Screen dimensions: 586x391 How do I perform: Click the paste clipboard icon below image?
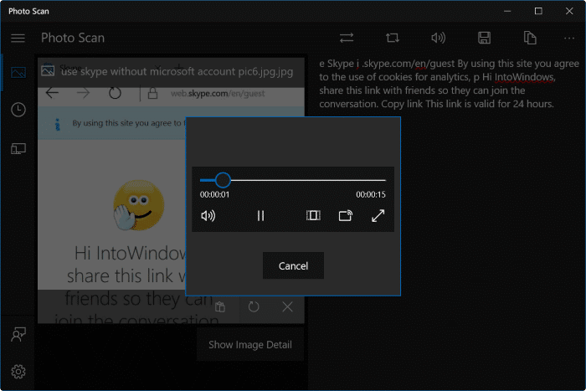[x=220, y=307]
